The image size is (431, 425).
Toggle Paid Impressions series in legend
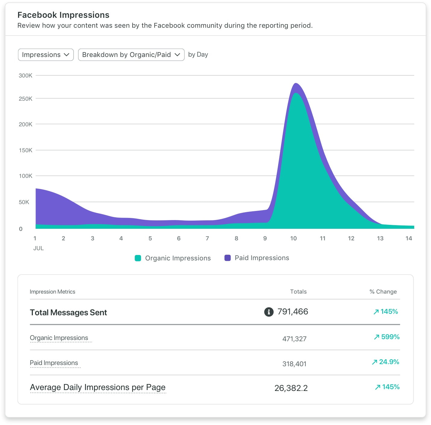click(x=262, y=258)
